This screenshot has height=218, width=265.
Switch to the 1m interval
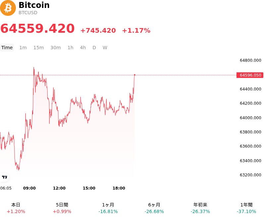(x=23, y=48)
